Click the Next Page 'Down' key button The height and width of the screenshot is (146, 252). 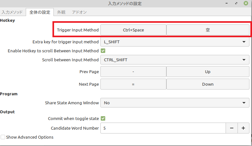(x=208, y=84)
